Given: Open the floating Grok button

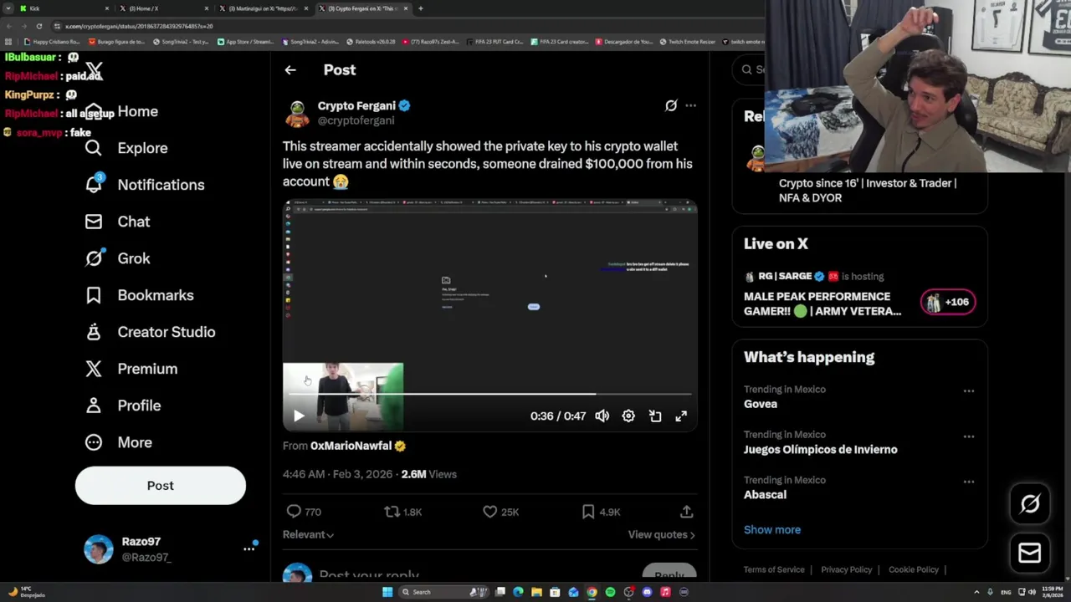Looking at the screenshot, I should (1030, 503).
